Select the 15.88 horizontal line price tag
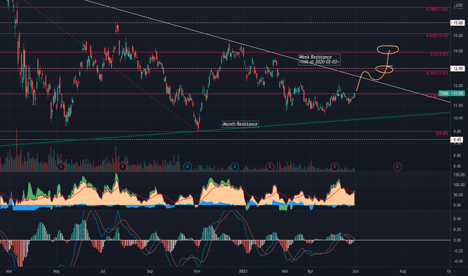 pos(457,23)
